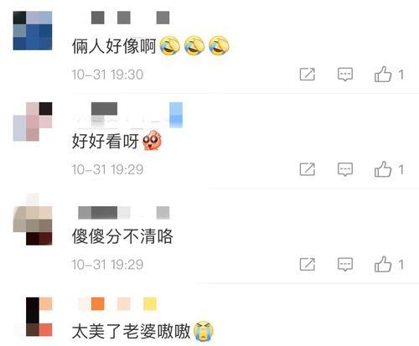Repost the 倆人好像啊 comment
This screenshot has height=346, width=419.
[308, 75]
